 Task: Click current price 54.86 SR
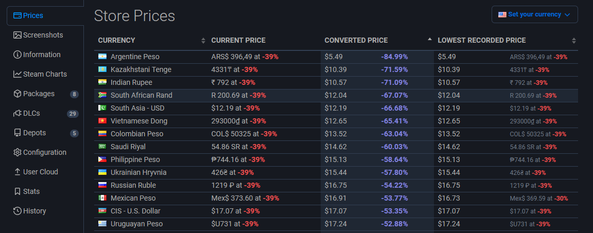click(226, 147)
